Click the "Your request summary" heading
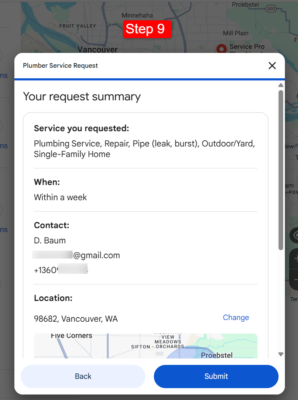298x400 pixels. [82, 97]
